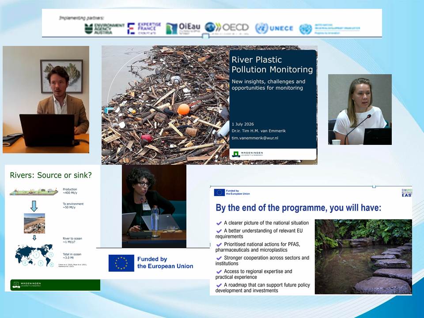Viewport: 424px width, 318px height.
Task: Click the rightmost United Nations emblem logo
Action: coord(306,29)
